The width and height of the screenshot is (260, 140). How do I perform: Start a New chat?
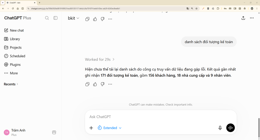click(x=14, y=30)
